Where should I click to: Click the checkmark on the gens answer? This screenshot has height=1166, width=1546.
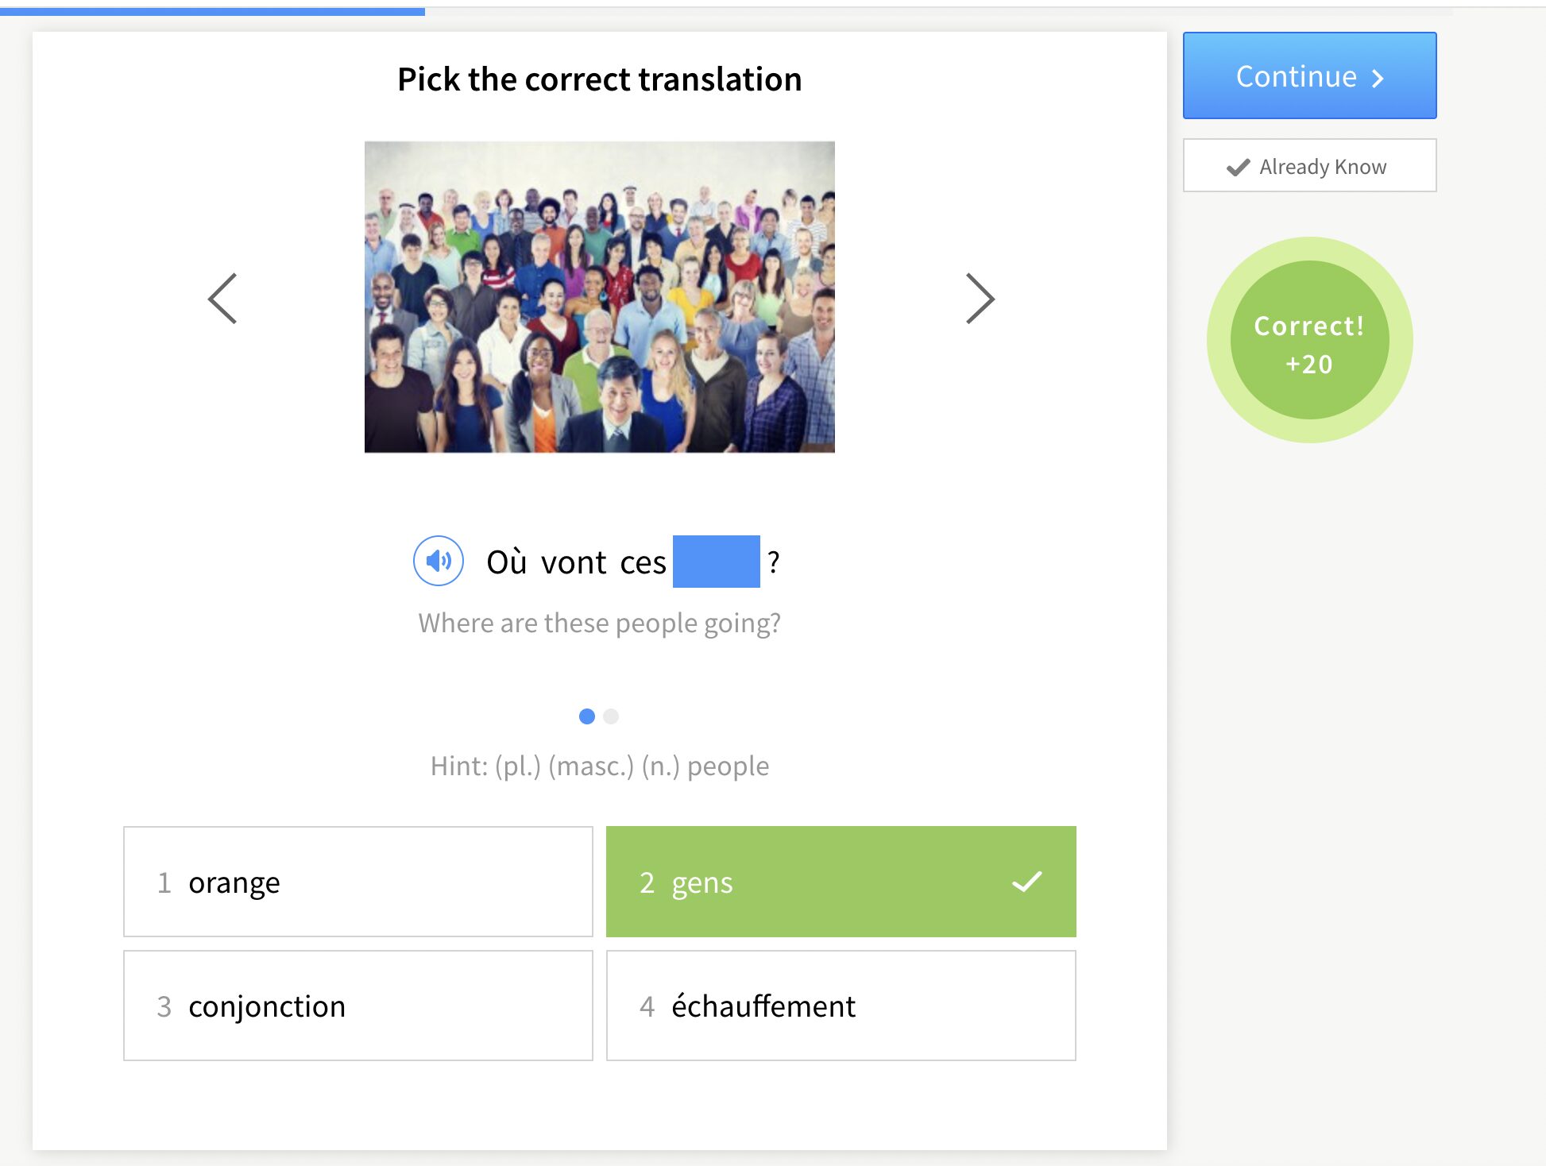(x=1026, y=882)
